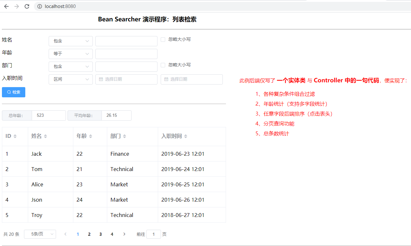Open 部门 operator dropdown showing 包含

(71, 67)
